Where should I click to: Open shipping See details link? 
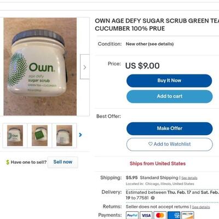tap(189, 178)
